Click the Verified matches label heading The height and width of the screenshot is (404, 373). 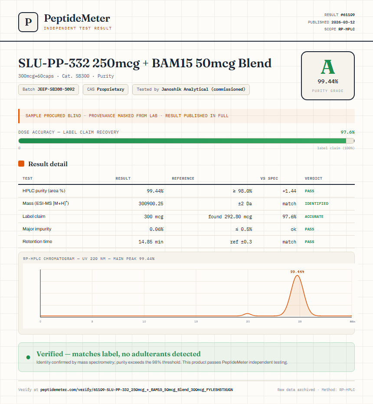pos(118,354)
